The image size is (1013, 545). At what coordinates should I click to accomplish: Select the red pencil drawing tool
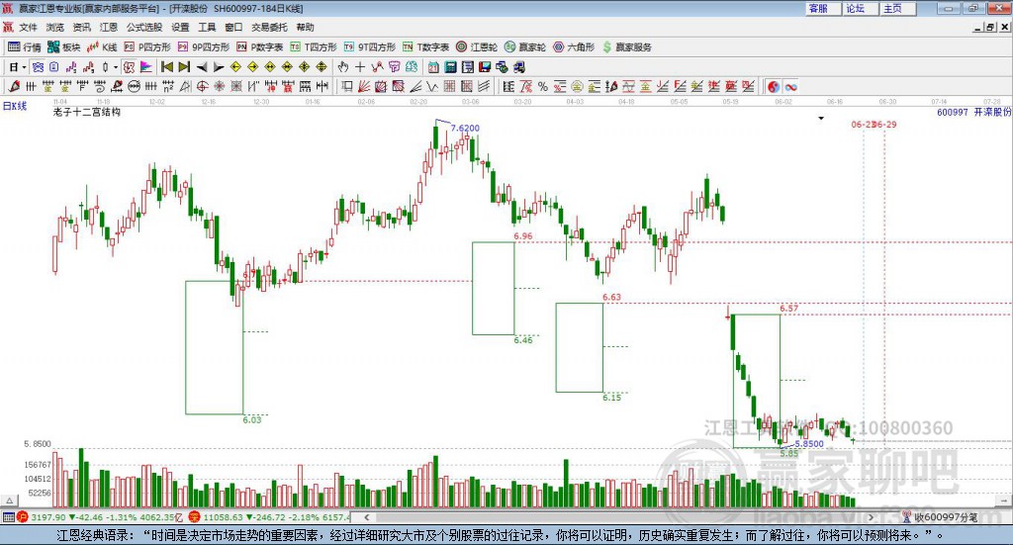[x=14, y=86]
